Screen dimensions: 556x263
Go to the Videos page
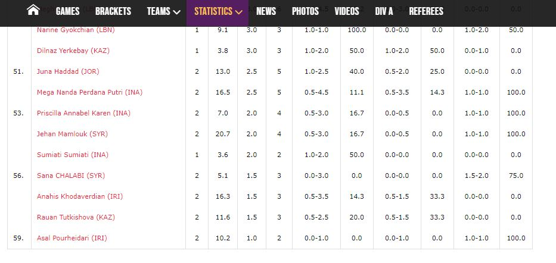[x=346, y=11]
